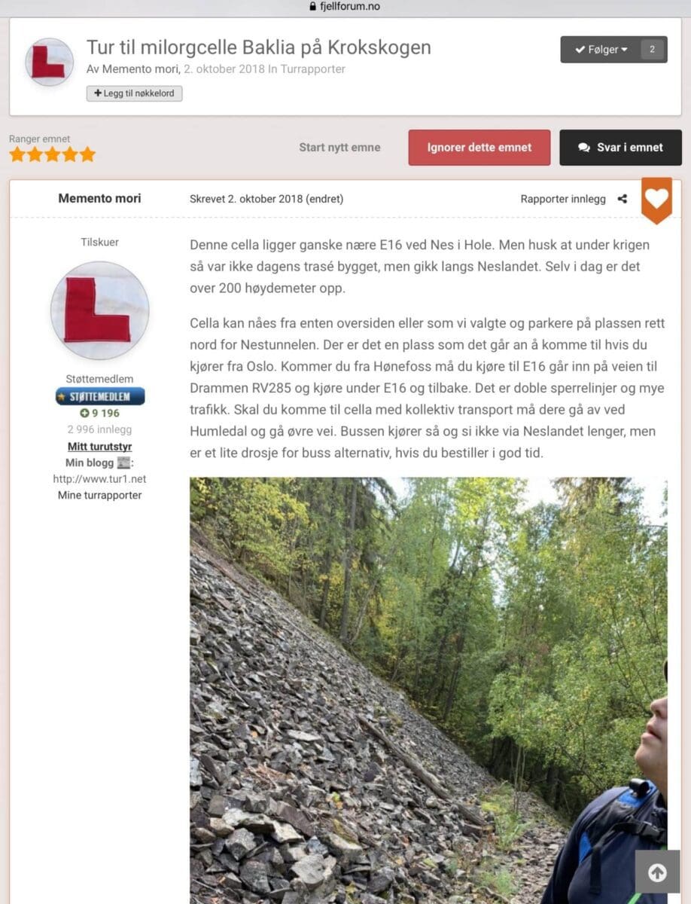Click Legg til nøkkelord tag button
This screenshot has width=691, height=904.
tap(134, 93)
